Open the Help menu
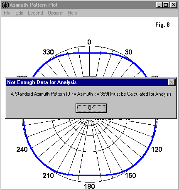179x190 pixels. point(72,13)
